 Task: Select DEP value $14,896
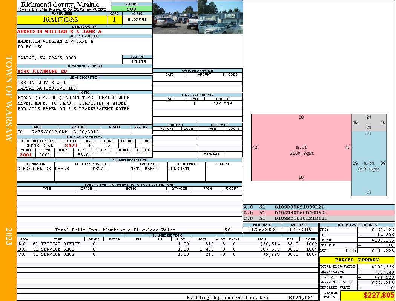[x=384, y=235]
